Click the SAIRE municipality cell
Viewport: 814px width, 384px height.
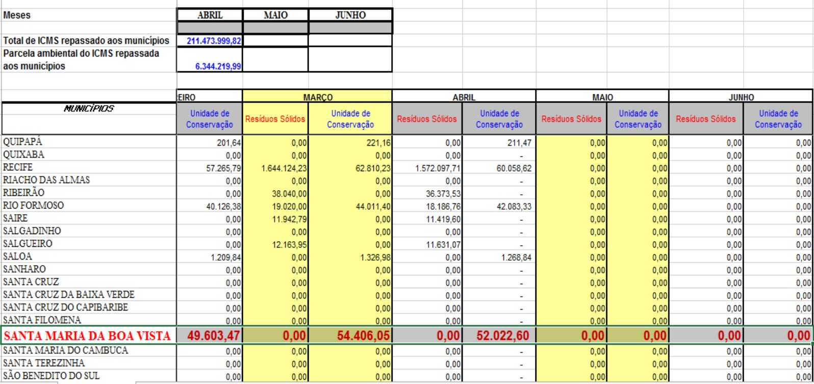(x=89, y=218)
